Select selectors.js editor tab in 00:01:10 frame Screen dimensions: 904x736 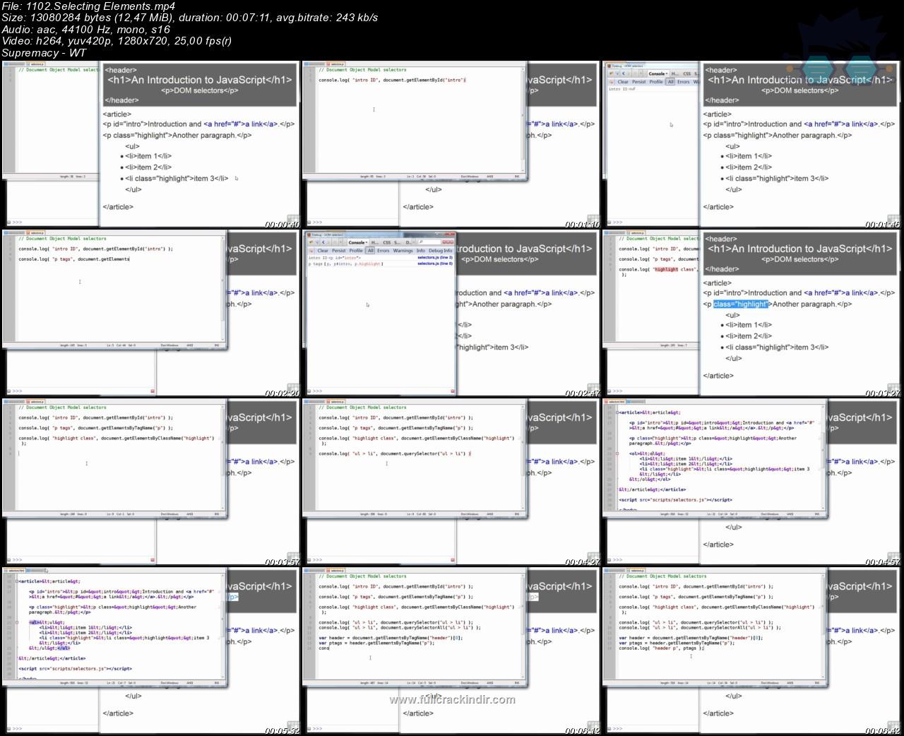(337, 64)
